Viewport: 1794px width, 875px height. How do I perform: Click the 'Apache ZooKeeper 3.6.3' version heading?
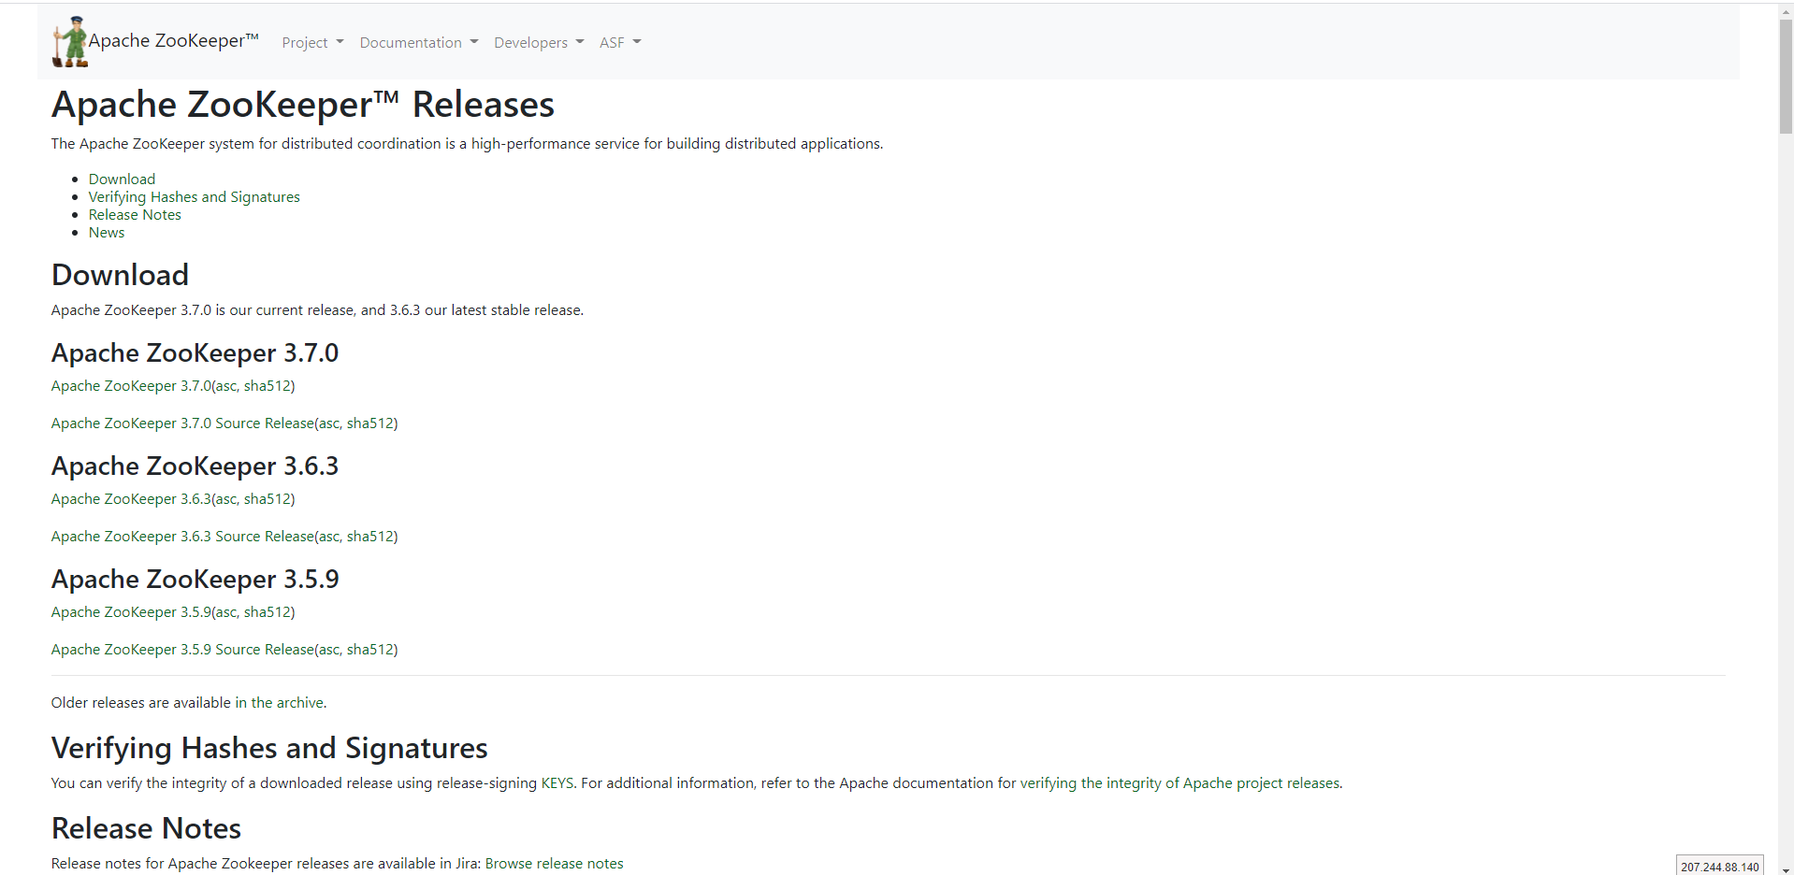pyautogui.click(x=195, y=466)
